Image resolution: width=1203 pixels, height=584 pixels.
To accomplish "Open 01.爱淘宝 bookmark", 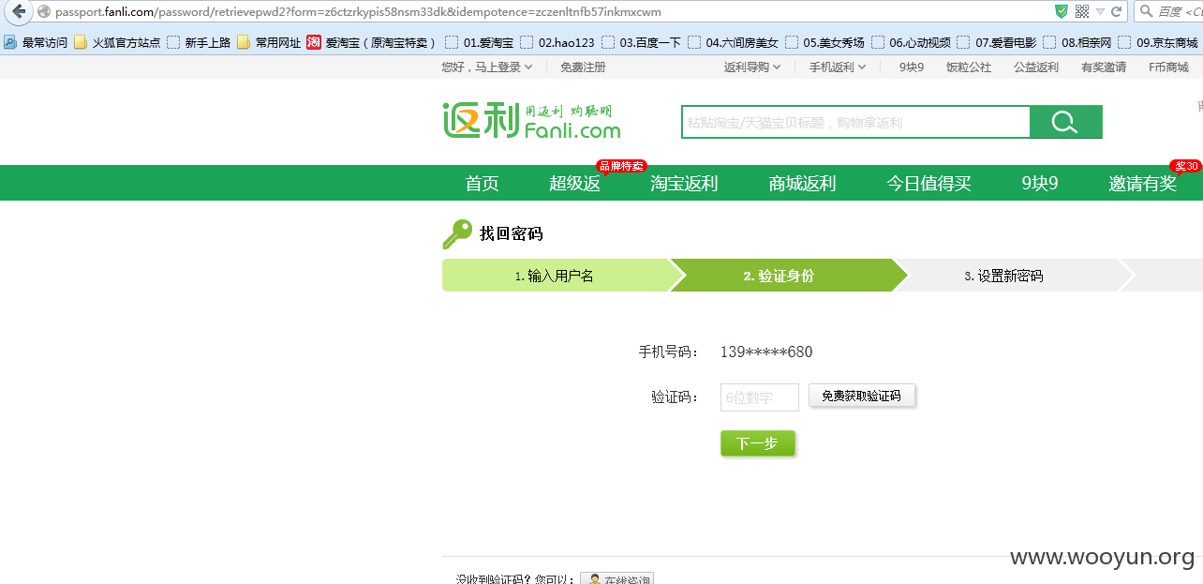I will tap(479, 42).
